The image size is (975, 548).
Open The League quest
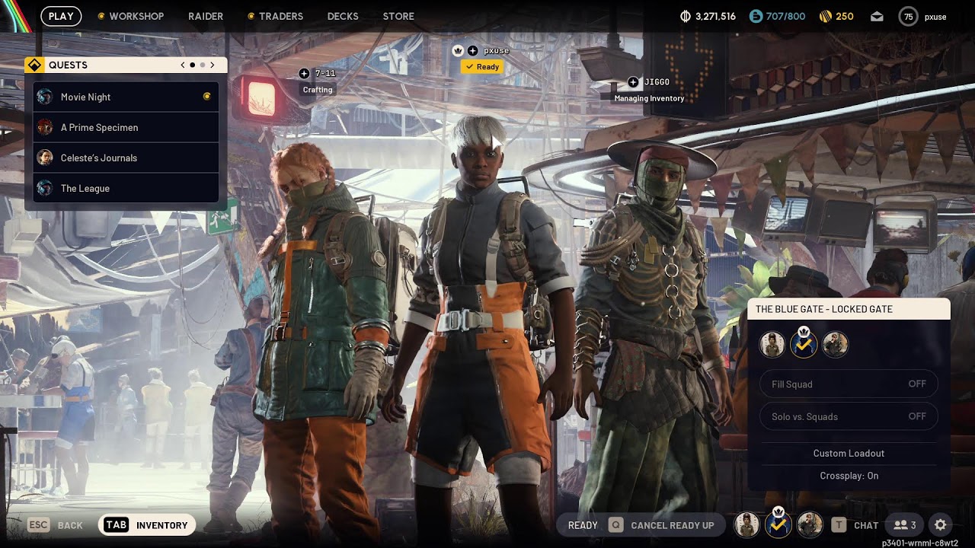tap(126, 188)
